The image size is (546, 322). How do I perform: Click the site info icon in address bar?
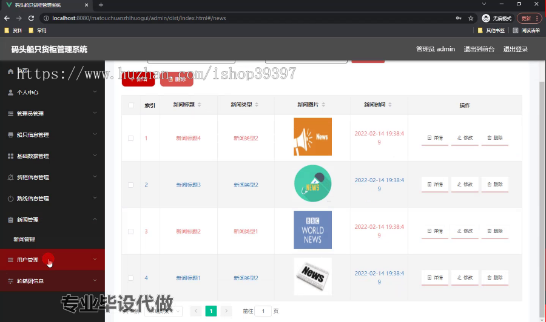coord(46,18)
